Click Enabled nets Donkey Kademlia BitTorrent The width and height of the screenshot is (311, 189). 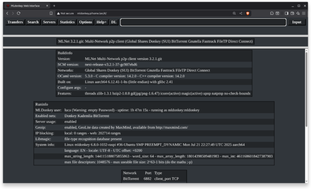[86, 116]
